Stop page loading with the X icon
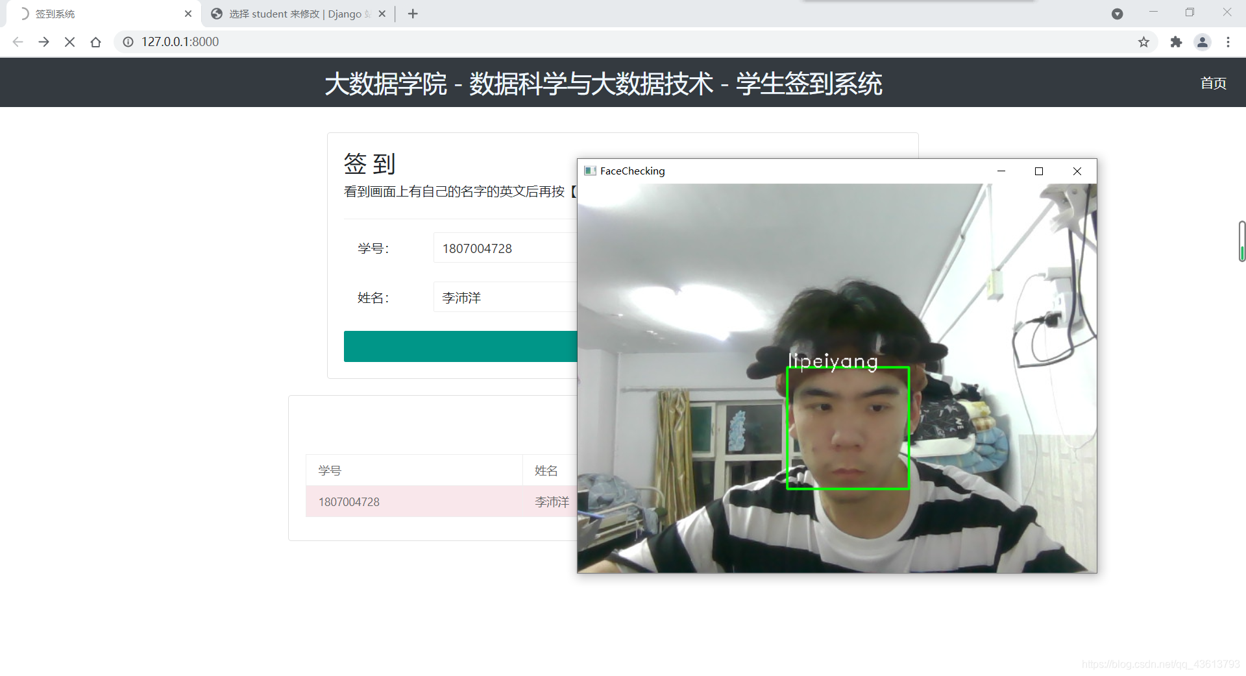The width and height of the screenshot is (1246, 676). pyautogui.click(x=69, y=42)
